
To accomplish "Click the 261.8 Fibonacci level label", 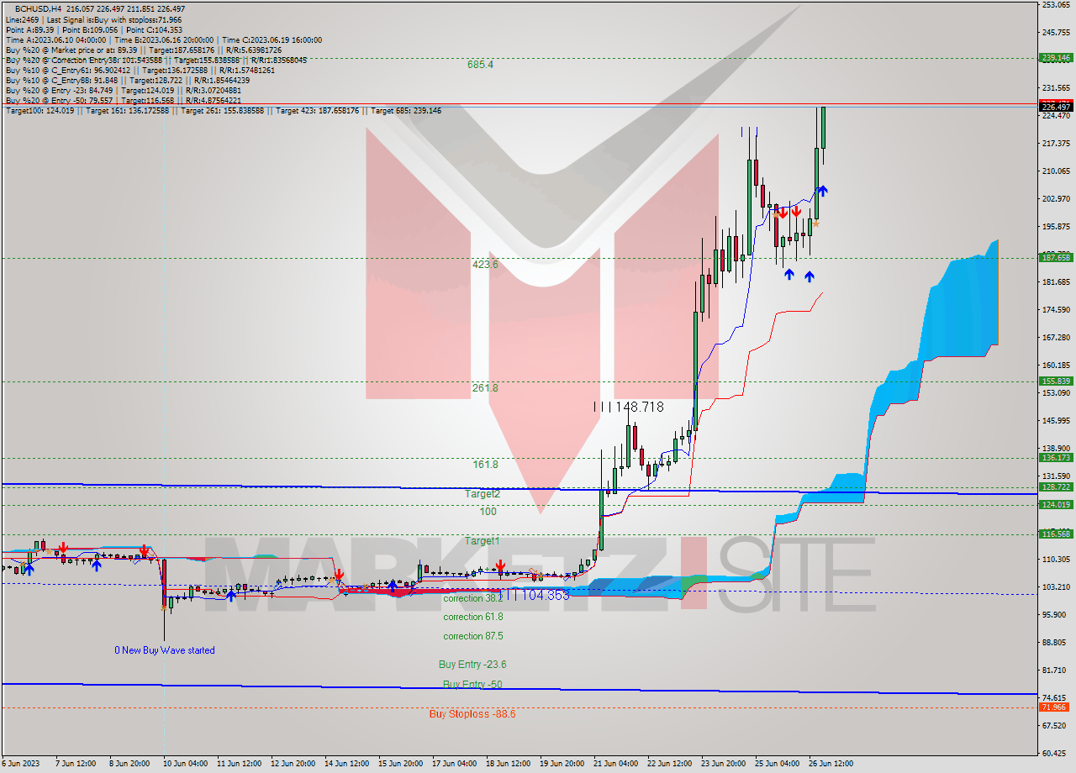I will click(485, 388).
